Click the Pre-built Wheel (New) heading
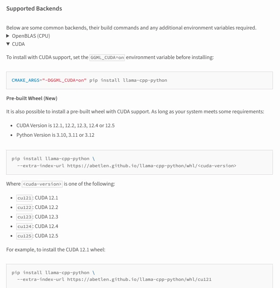The width and height of the screenshot is (280, 288). pyautogui.click(x=32, y=98)
